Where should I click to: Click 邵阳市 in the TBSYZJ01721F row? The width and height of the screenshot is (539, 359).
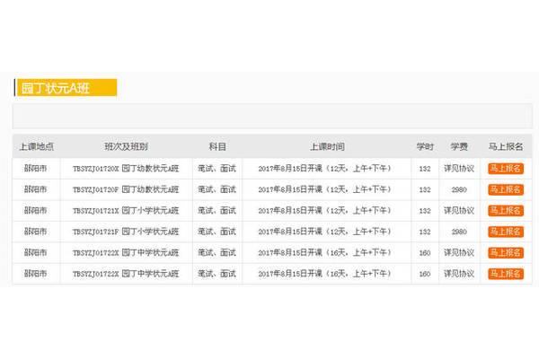(x=35, y=232)
